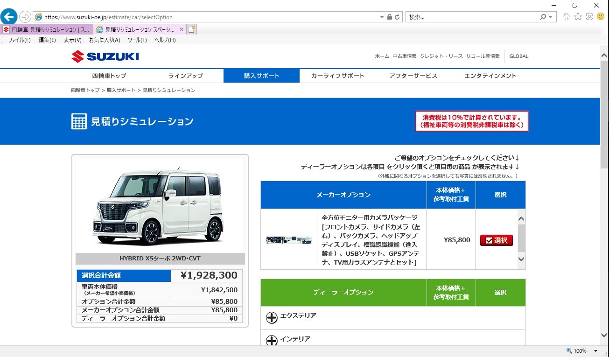Click the 検索 search input box
Image resolution: width=609 pixels, height=357 pixels.
click(x=472, y=17)
